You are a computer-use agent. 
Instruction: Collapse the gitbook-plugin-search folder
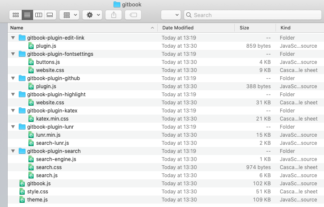(x=13, y=151)
